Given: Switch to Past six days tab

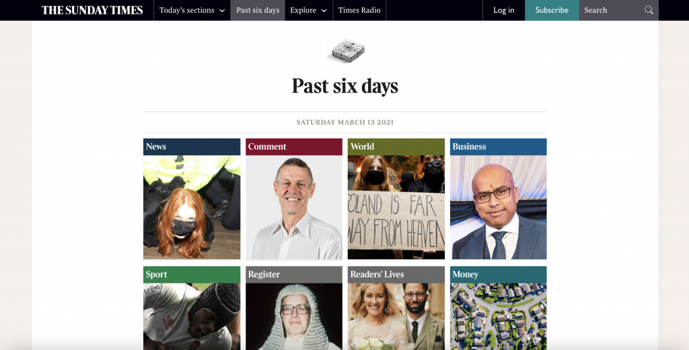Looking at the screenshot, I should [x=258, y=10].
